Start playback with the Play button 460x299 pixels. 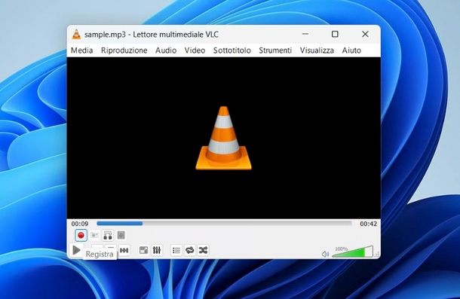pos(76,250)
